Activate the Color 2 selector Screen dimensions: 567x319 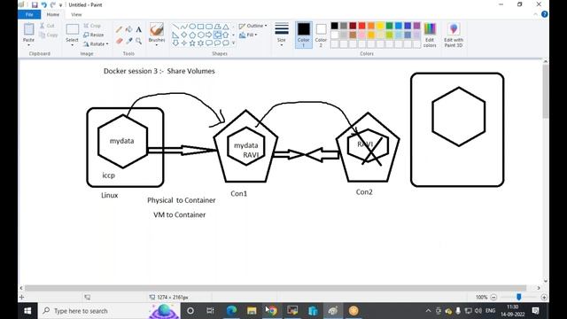coord(321,35)
